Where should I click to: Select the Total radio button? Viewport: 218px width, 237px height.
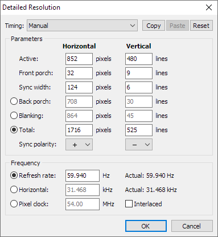[x=14, y=130]
